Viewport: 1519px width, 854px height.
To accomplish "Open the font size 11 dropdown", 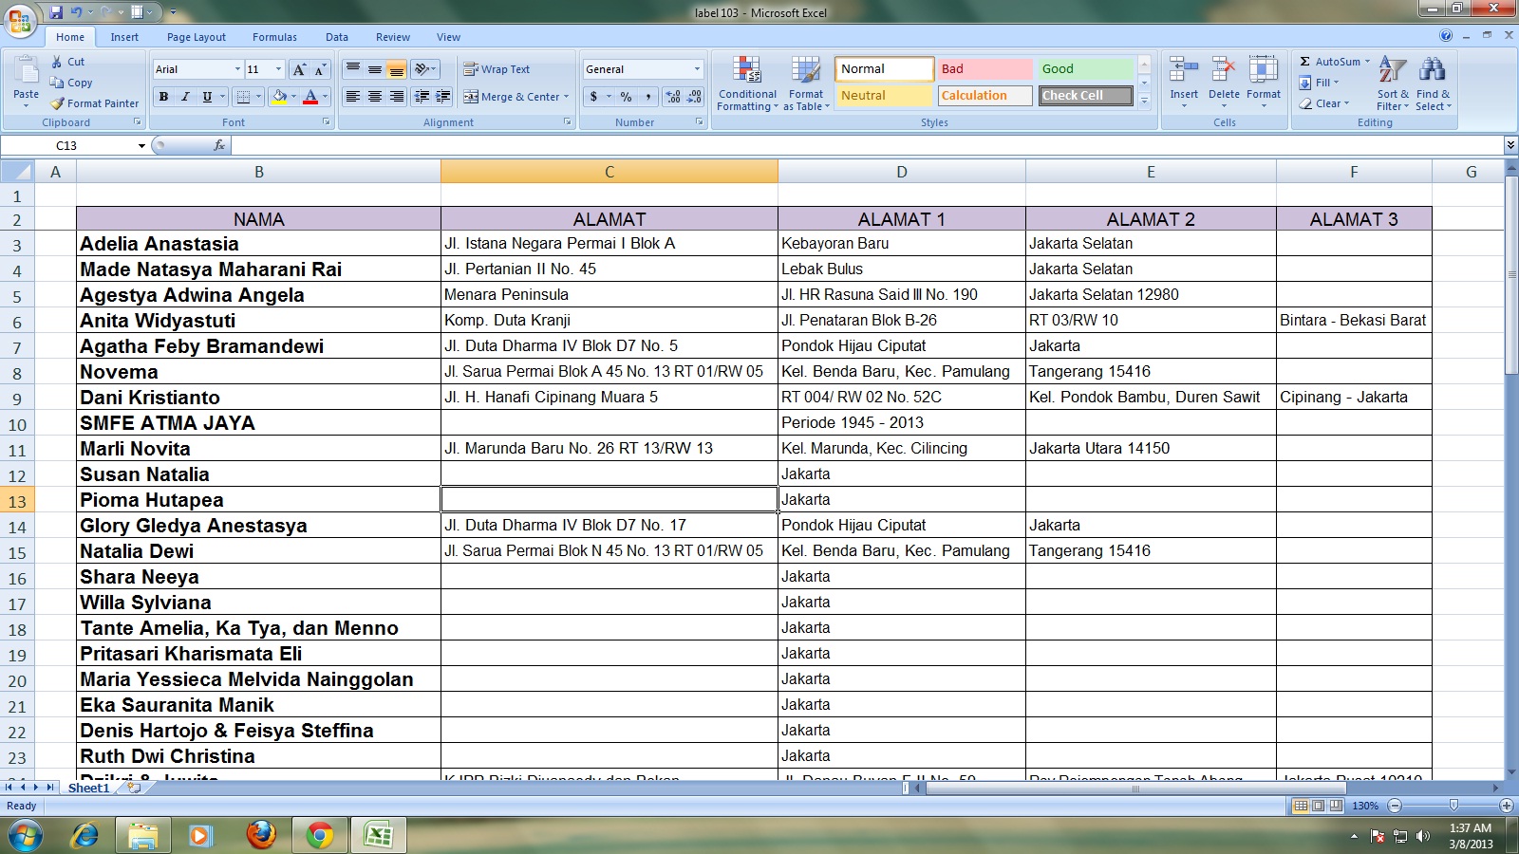I will click(x=278, y=69).
